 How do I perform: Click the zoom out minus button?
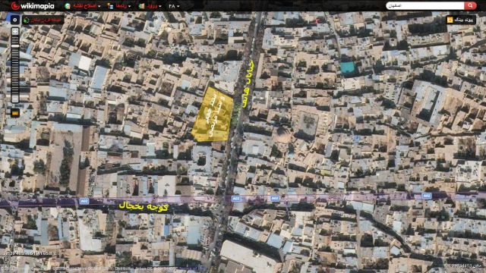[x=15, y=99]
